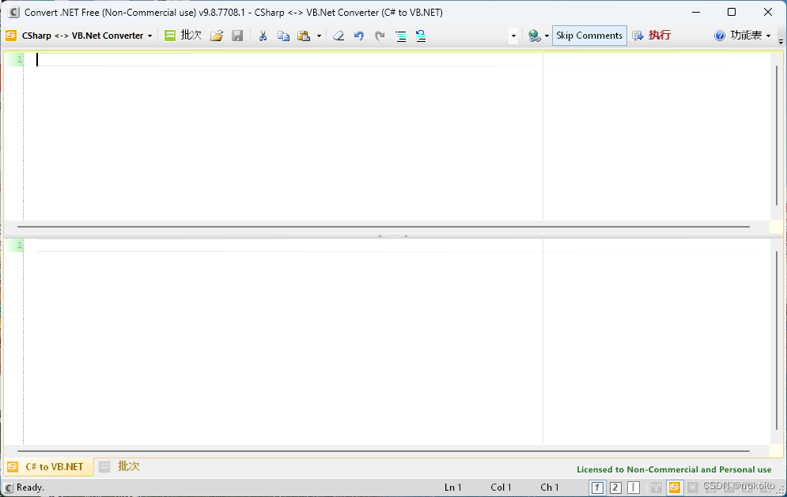Click the indent lines icon
The width and height of the screenshot is (787, 497).
400,36
